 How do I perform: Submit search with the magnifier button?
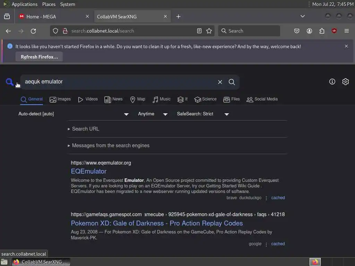232,82
